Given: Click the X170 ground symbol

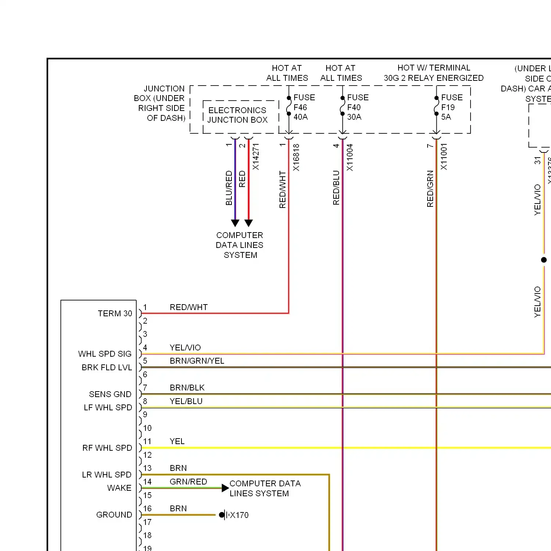Looking at the screenshot, I should coord(224,515).
